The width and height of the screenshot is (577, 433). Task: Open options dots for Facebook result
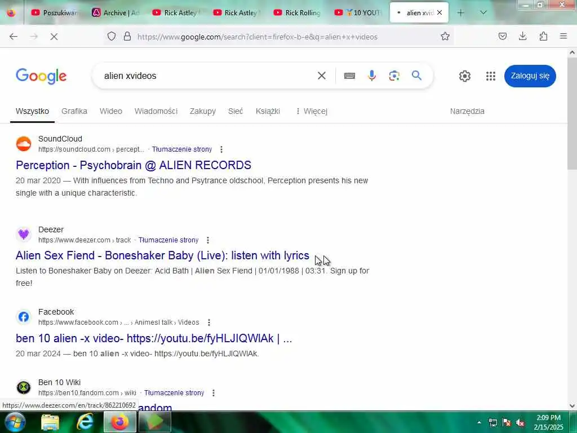(x=209, y=322)
